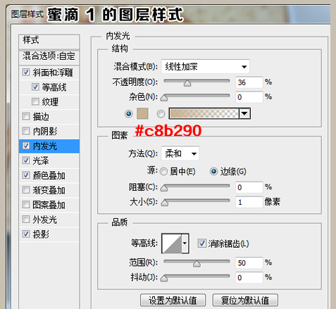The height and width of the screenshot is (309, 336).
Task: Expand the 混合模式 线性加深 dropdown
Action: (205, 67)
